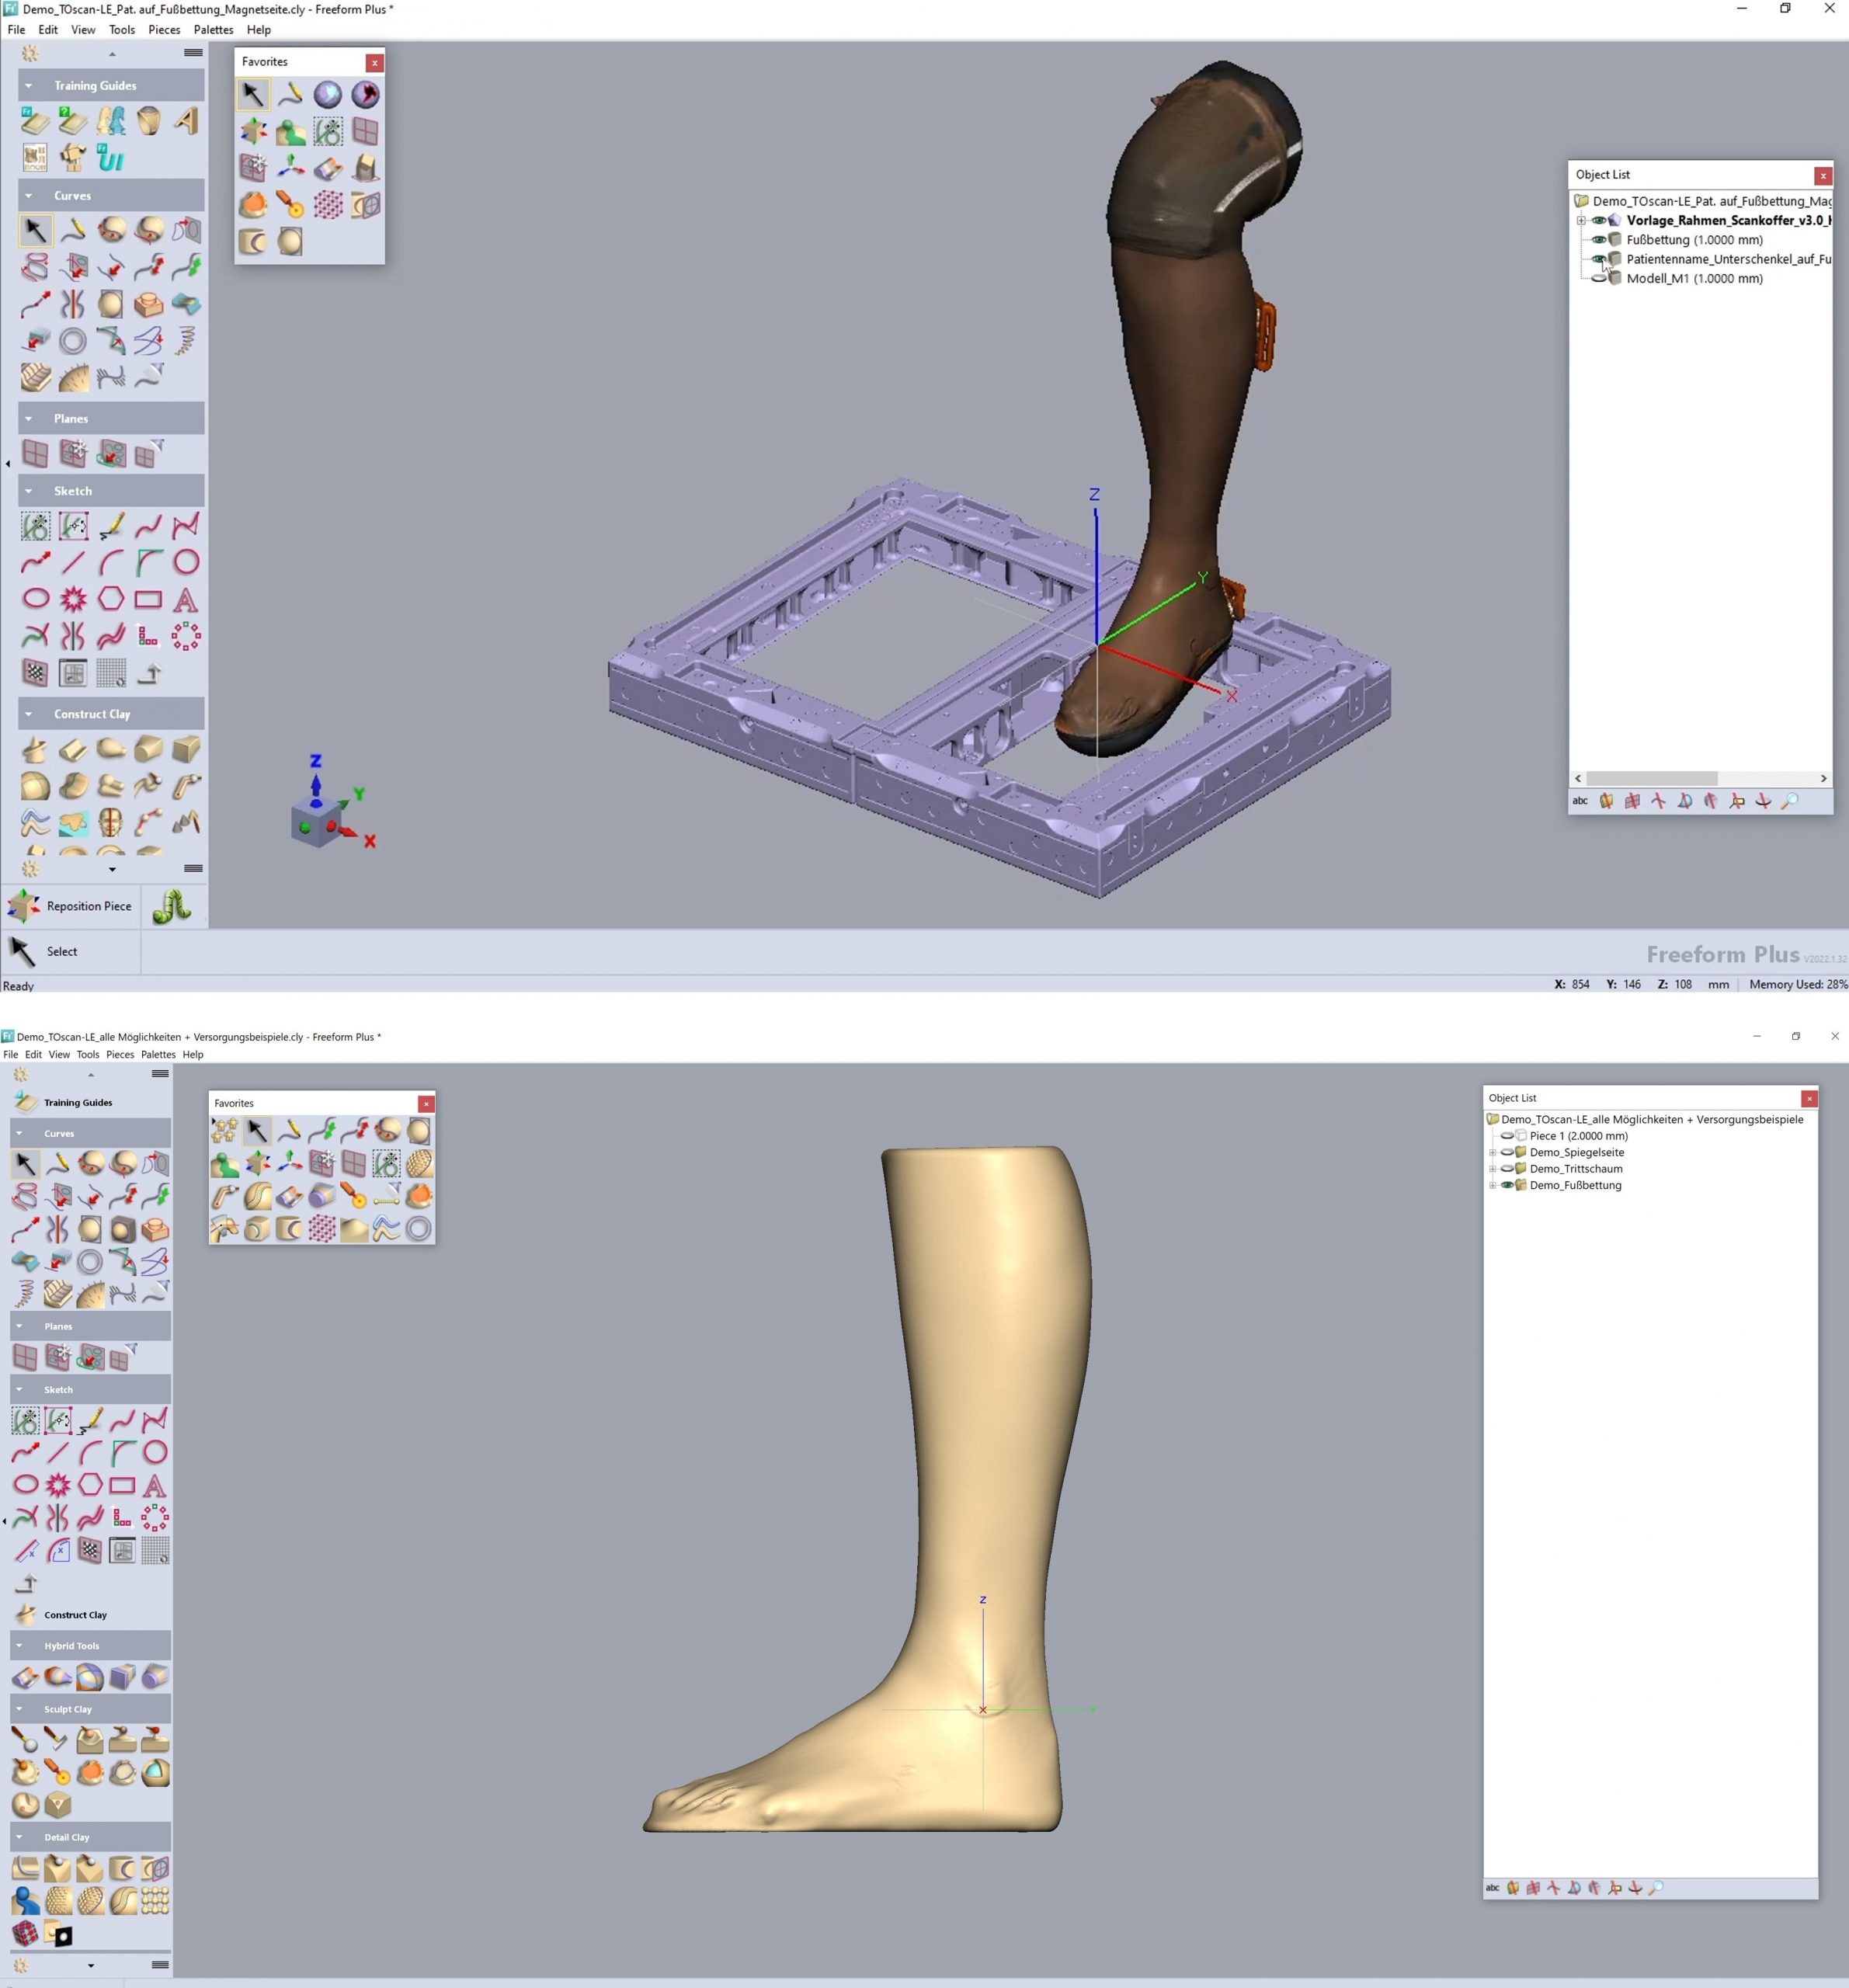This screenshot has height=1988, width=1849.
Task: Show Piece 1 via its eye toggle
Action: tap(1507, 1136)
